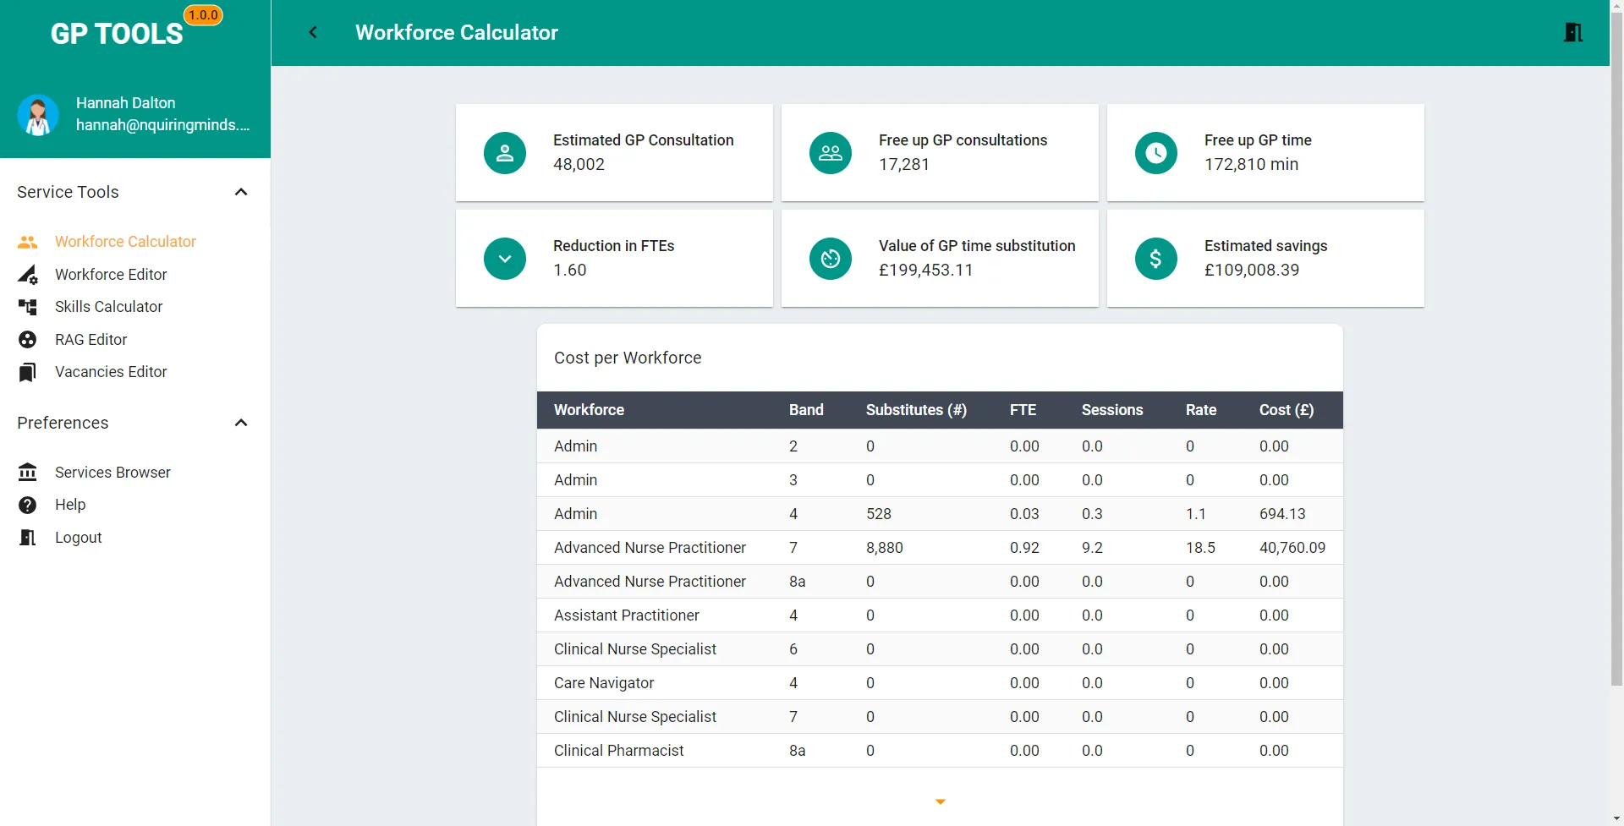
Task: Click the Cost (£) column header
Action: point(1287,410)
